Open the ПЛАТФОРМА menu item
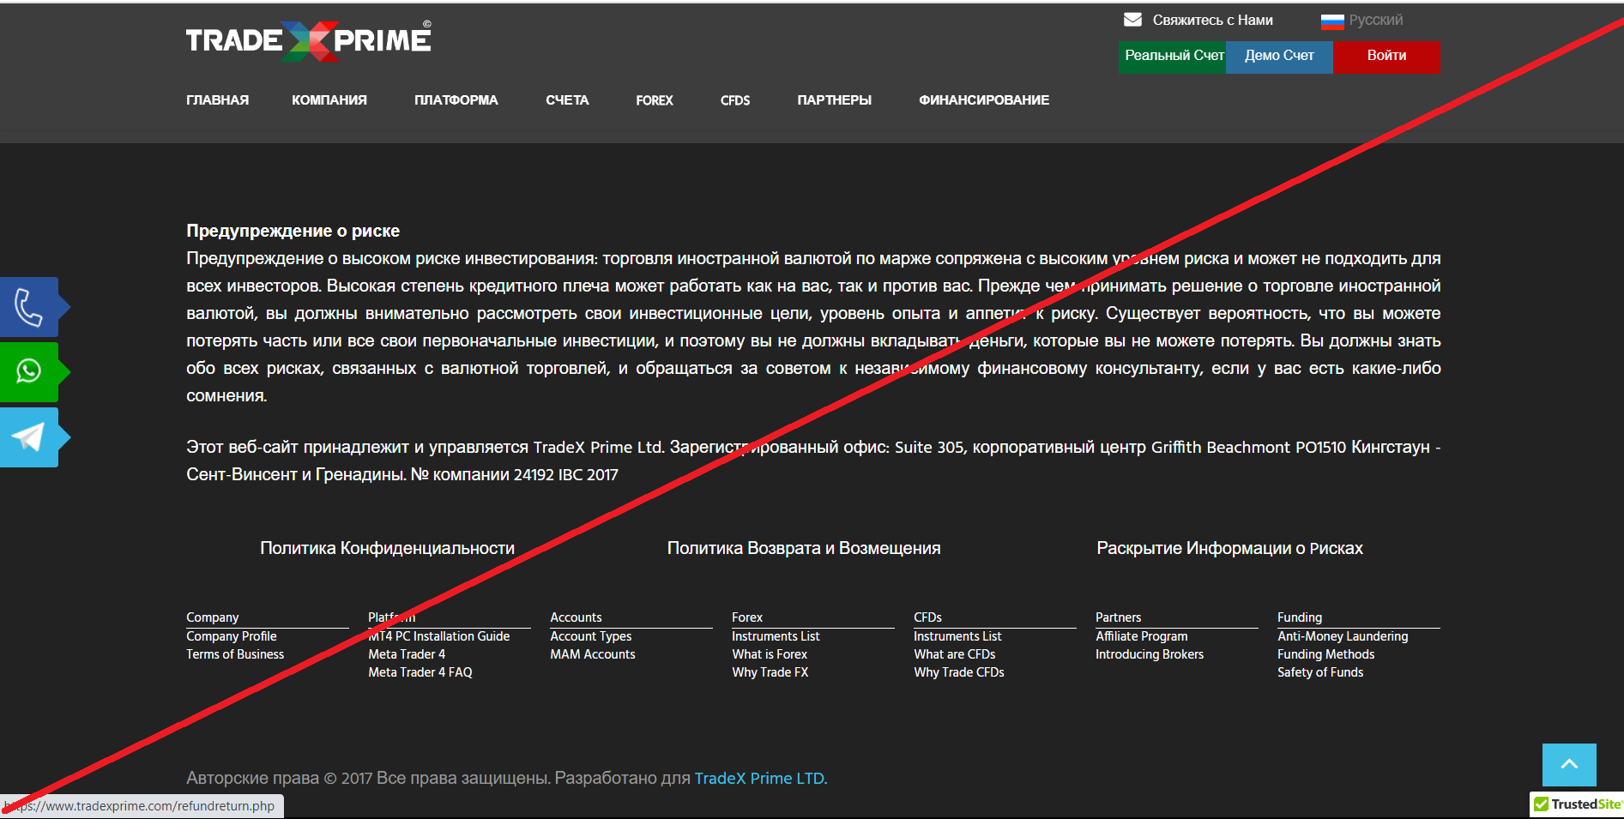The width and height of the screenshot is (1624, 819). 456,100
